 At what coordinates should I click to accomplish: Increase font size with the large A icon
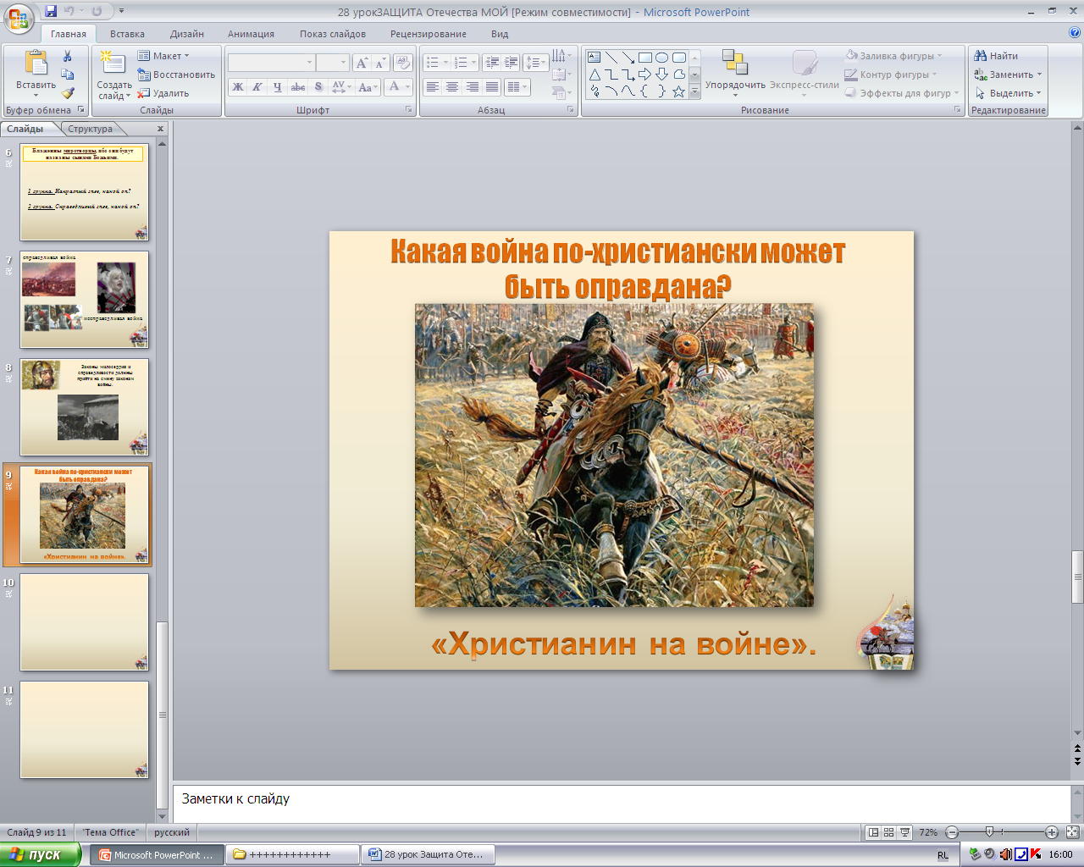click(362, 63)
